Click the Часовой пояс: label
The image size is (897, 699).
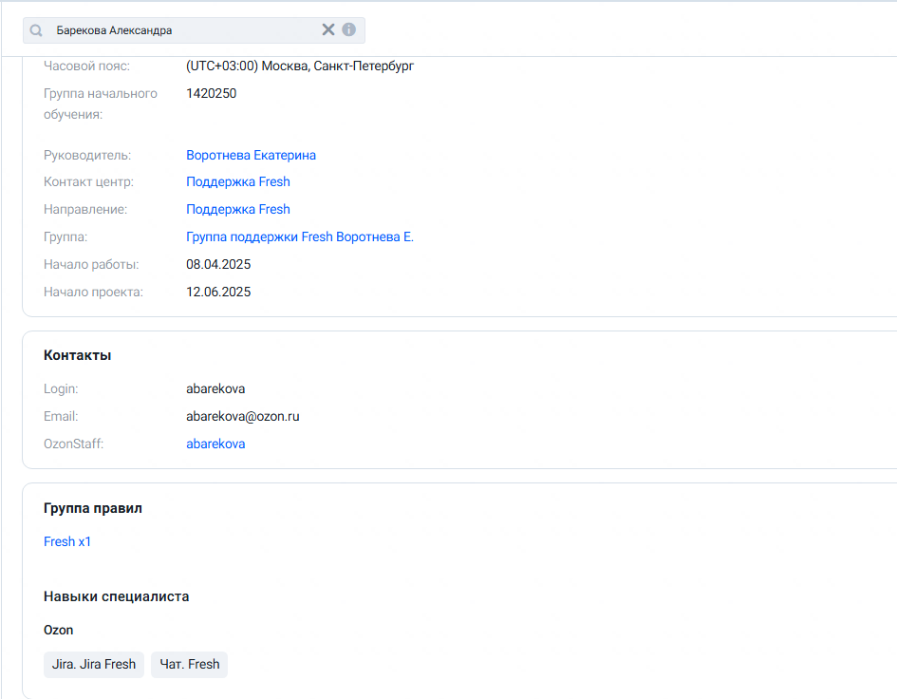[86, 66]
